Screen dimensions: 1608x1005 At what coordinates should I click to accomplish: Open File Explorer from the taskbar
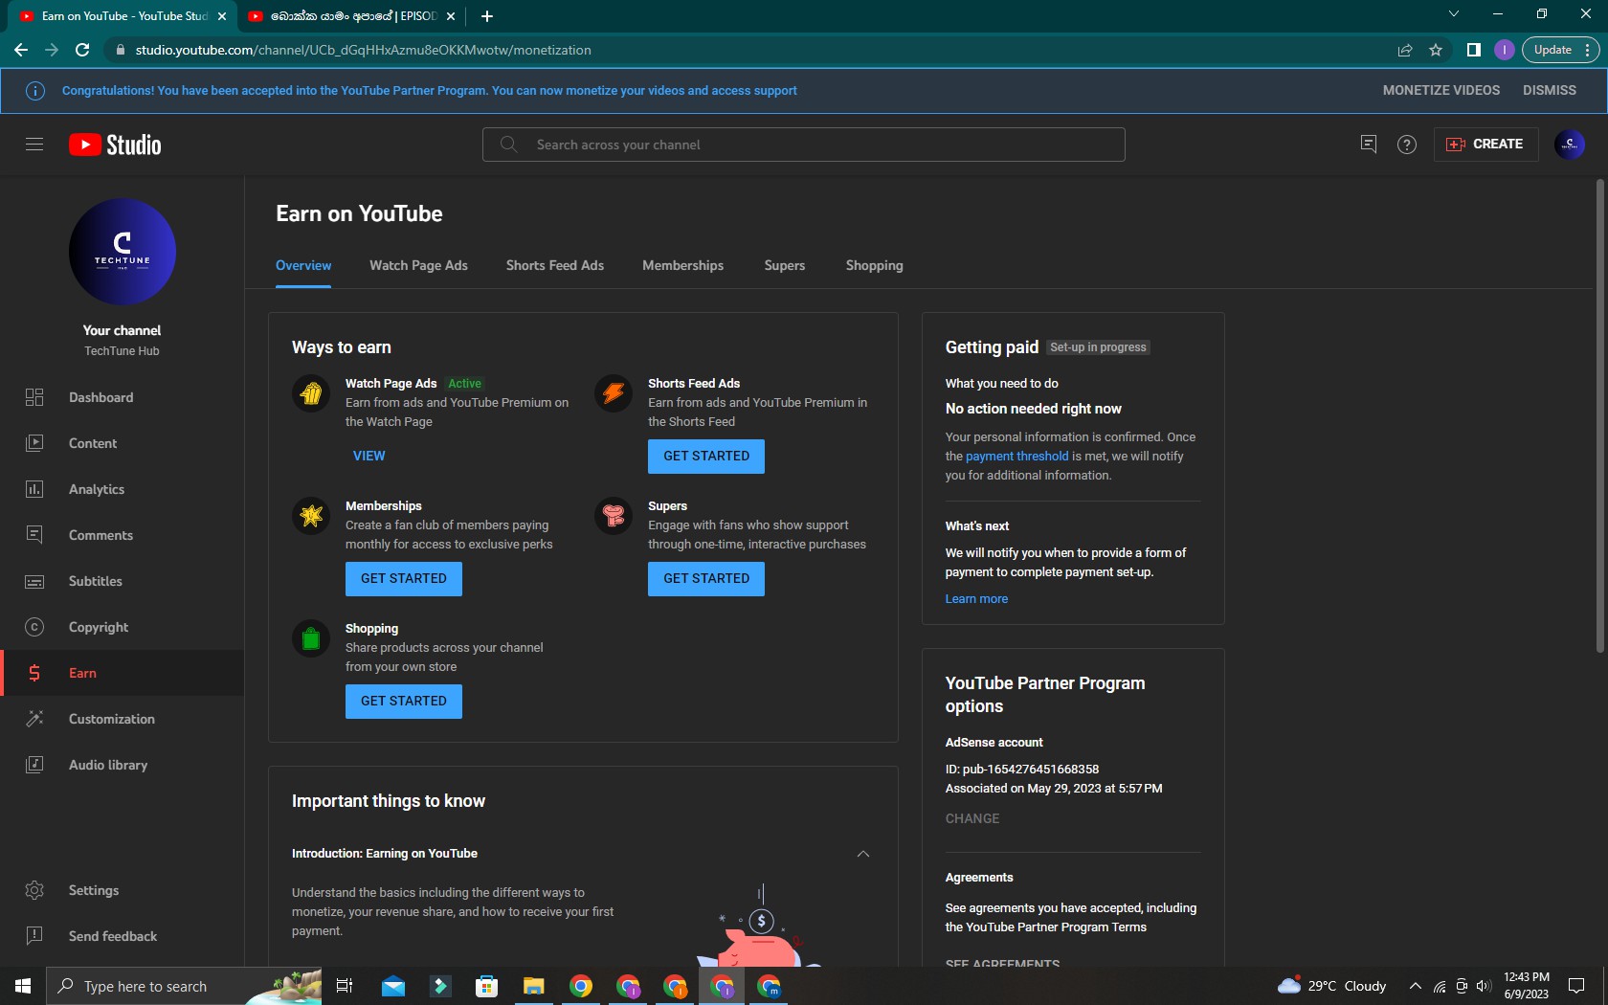[533, 986]
